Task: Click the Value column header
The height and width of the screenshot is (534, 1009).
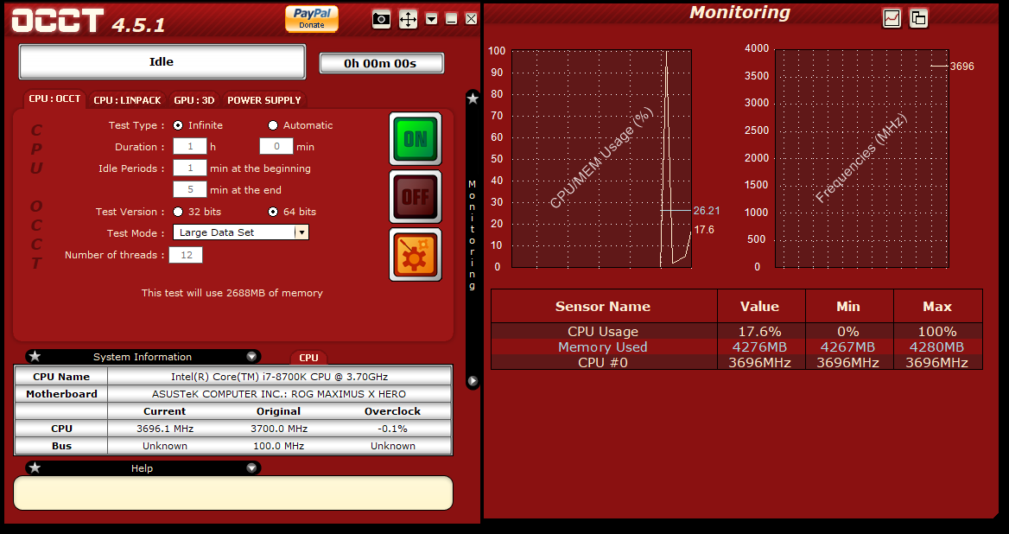Action: [x=760, y=306]
